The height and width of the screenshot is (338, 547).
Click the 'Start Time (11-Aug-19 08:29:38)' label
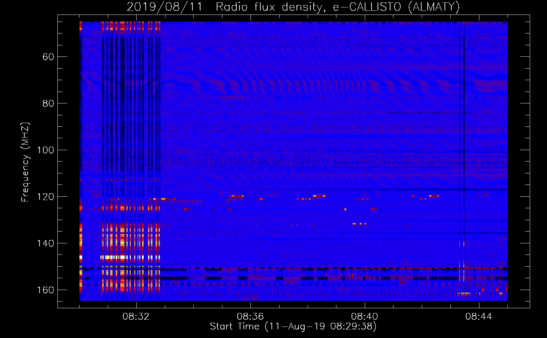293,327
